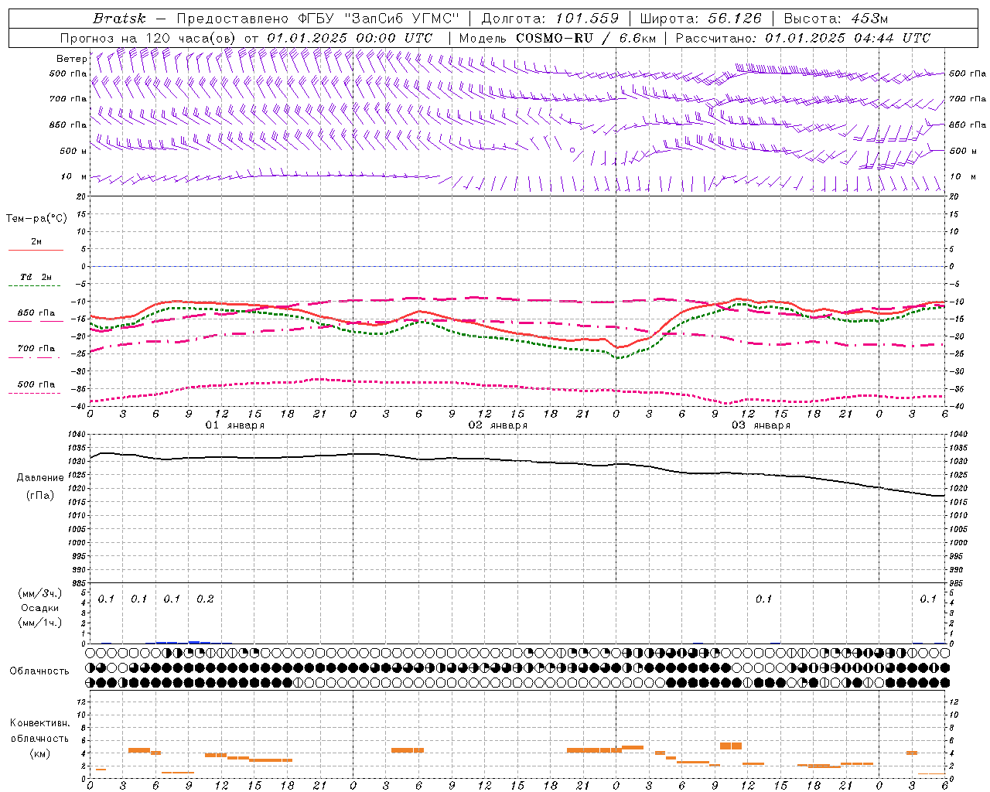Click the dotted line under the 500 гПа legend
Screen dimensions: 990x792
(x=36, y=393)
